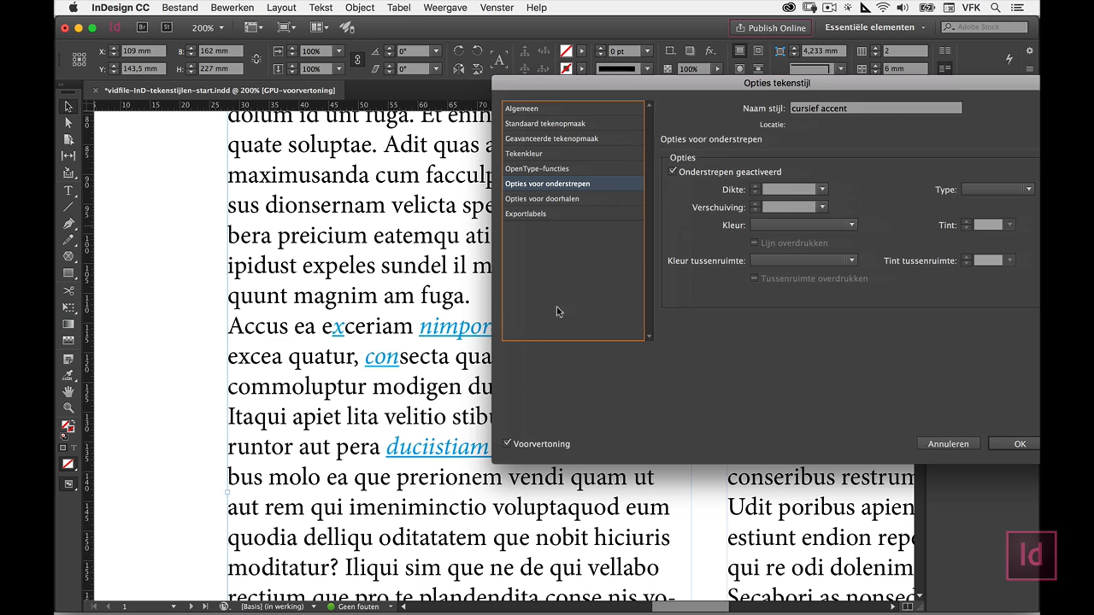Uncheck Onderstrepen geactiveerd checkbox
The width and height of the screenshot is (1094, 615).
coord(673,171)
